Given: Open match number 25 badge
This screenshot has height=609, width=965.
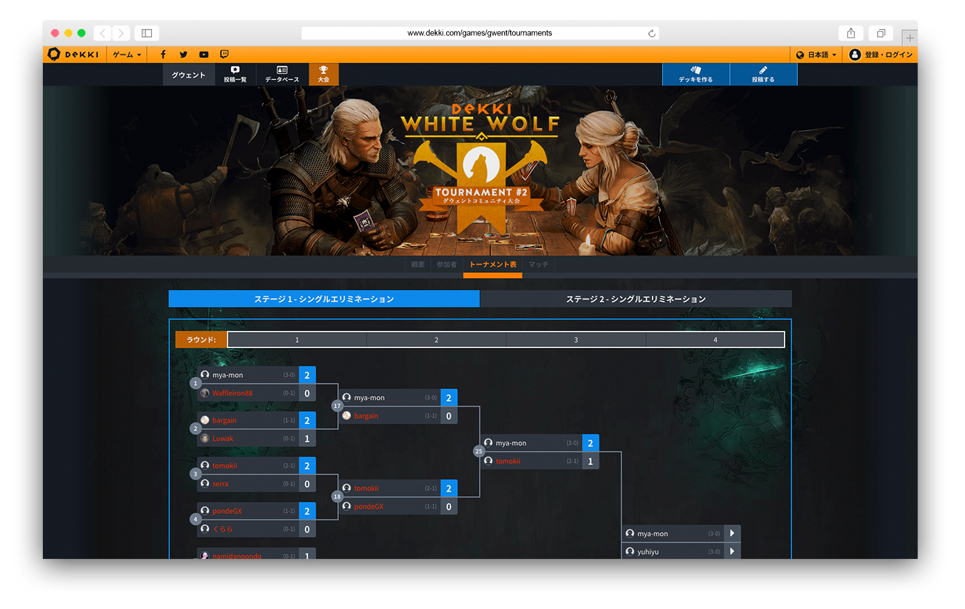Looking at the screenshot, I should pyautogui.click(x=478, y=452).
